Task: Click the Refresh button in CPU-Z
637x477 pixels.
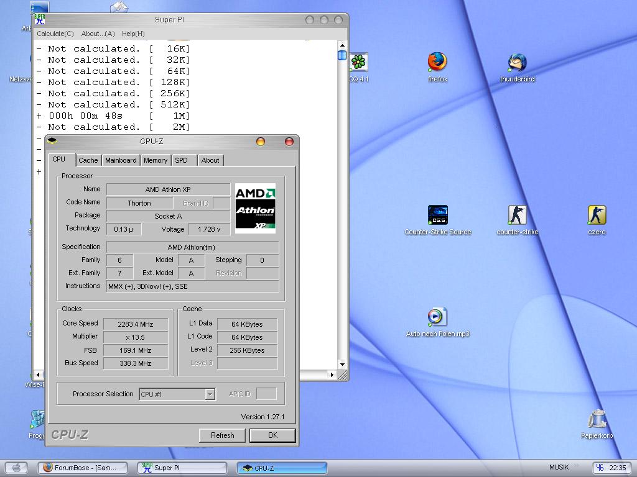Action: [x=222, y=435]
